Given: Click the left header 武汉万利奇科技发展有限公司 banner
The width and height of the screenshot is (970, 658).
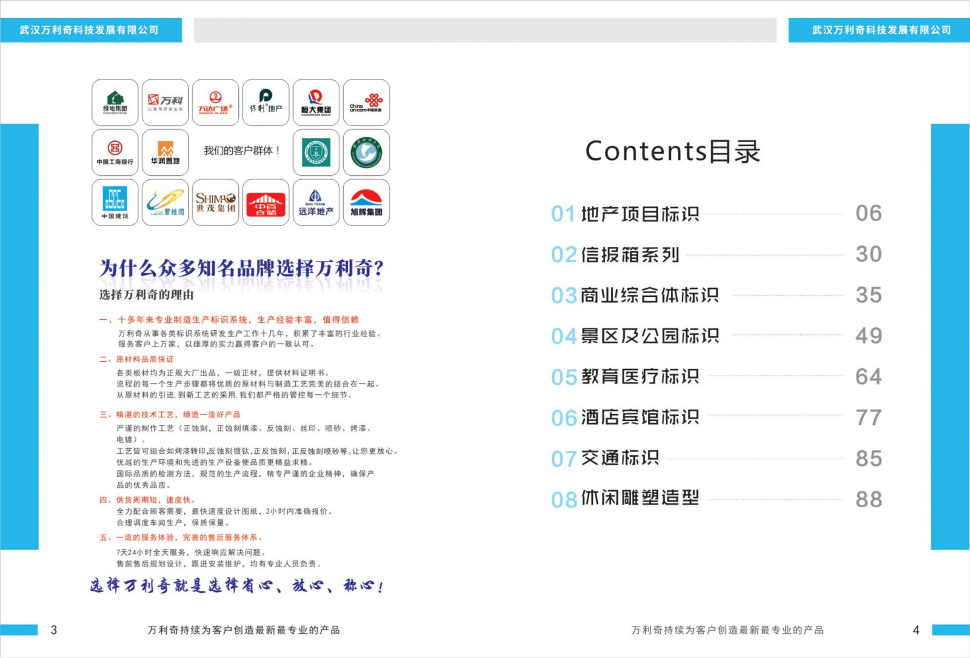Looking at the screenshot, I should (91, 30).
